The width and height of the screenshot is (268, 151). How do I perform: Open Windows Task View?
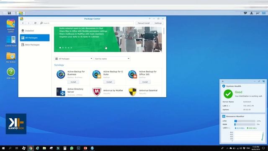tap(17, 148)
